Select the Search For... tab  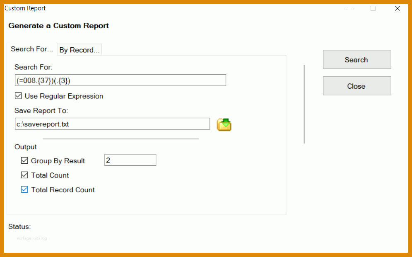32,49
